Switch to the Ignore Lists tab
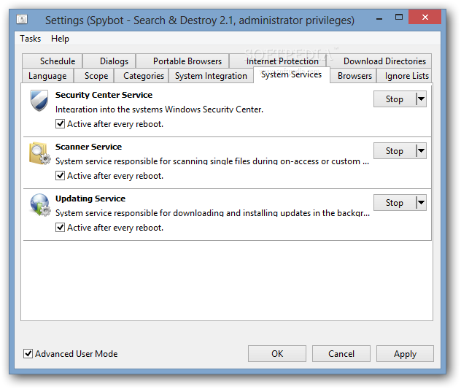Screen dimensions: 461x389 coord(405,76)
